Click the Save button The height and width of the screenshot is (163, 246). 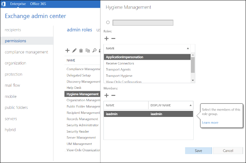click(198, 151)
